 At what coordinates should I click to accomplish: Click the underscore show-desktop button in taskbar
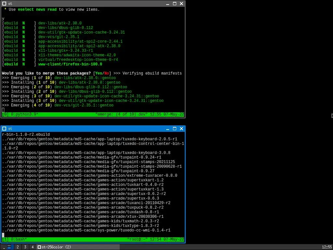click(4, 247)
